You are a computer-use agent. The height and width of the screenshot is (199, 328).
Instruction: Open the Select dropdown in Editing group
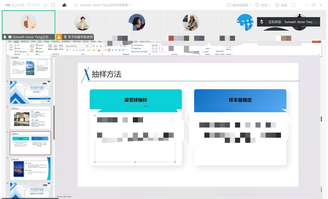[x=205, y=52]
